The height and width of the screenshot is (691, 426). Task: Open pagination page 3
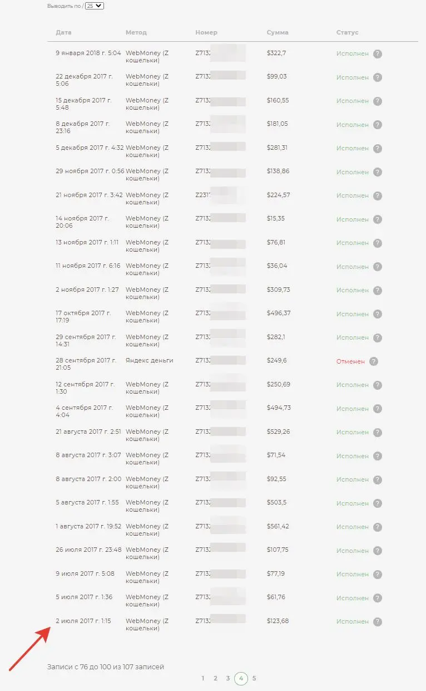click(228, 678)
